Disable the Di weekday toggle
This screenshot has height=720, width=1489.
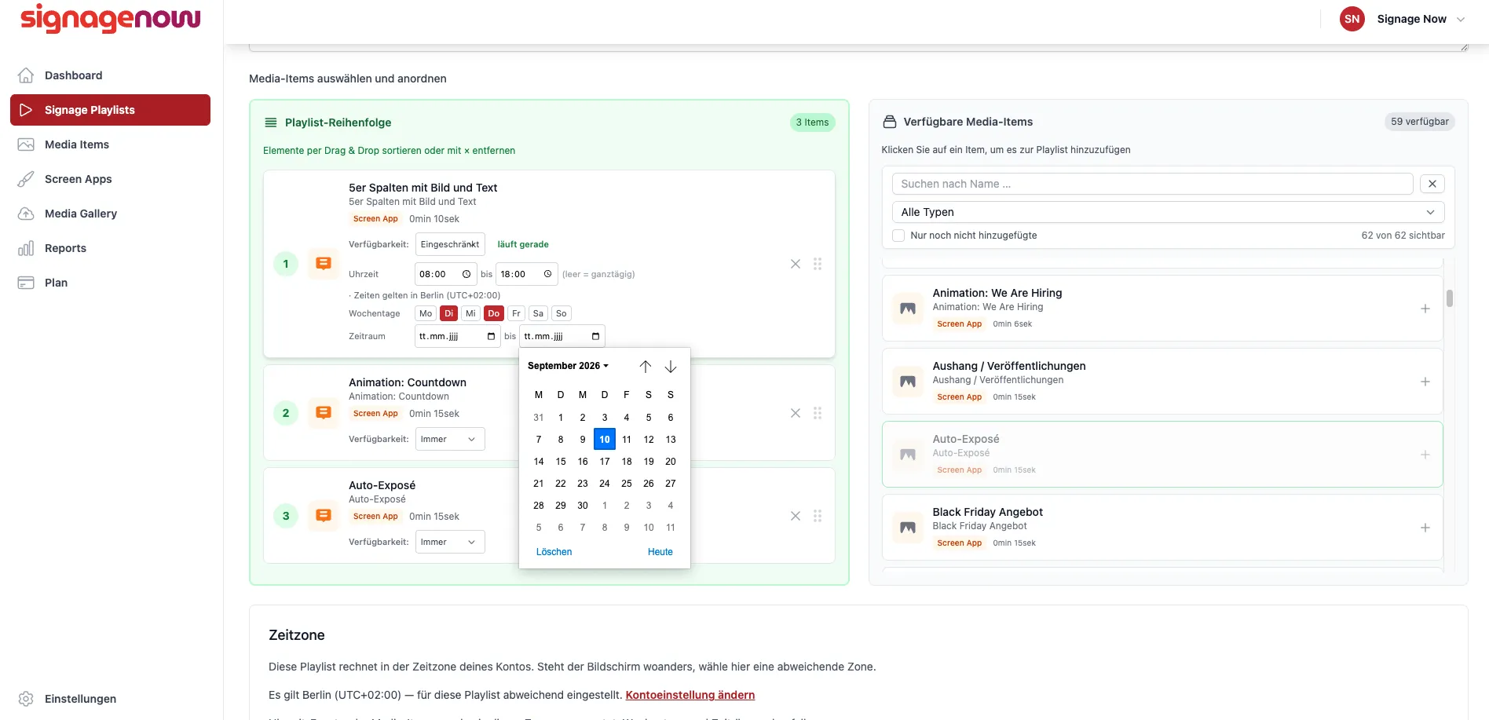448,313
